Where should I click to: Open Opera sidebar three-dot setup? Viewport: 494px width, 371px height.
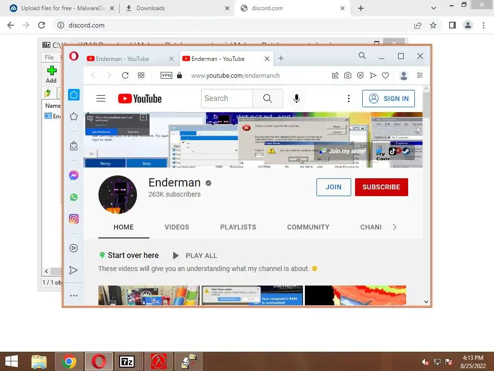click(74, 296)
